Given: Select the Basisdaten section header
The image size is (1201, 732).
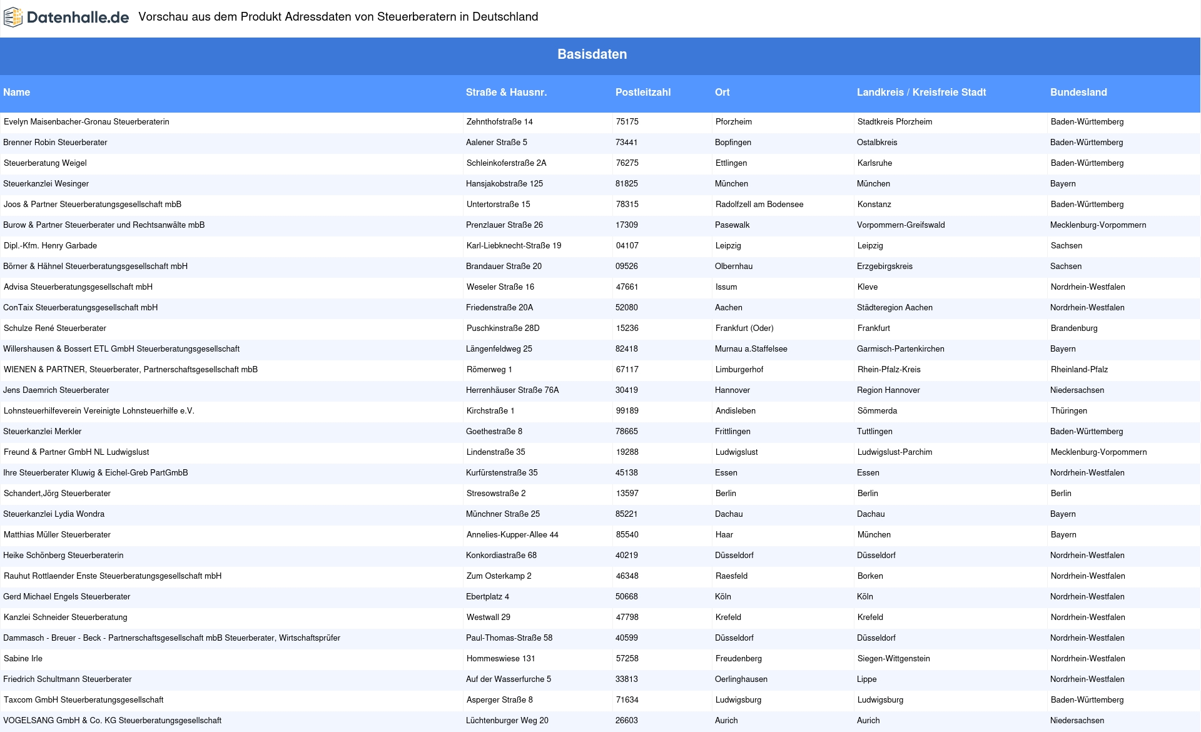Looking at the screenshot, I should (x=592, y=54).
